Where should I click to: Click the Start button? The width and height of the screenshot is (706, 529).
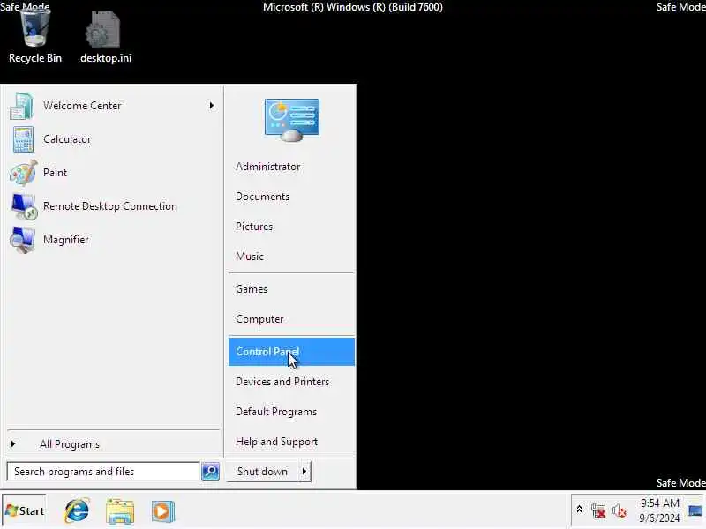[x=25, y=510]
